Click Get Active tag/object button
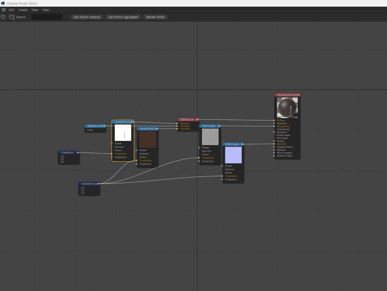The image size is (387, 291). [123, 17]
